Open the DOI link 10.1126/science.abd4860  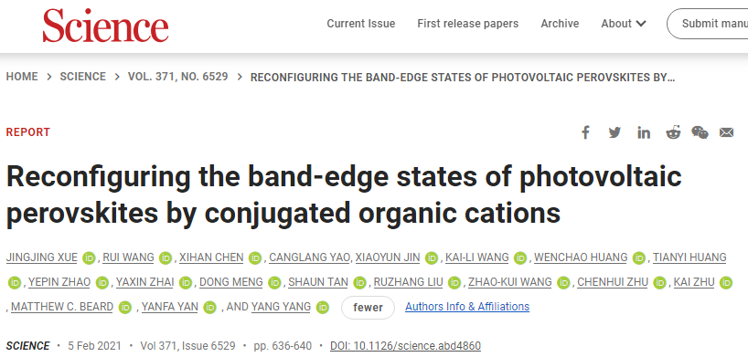[x=405, y=345]
